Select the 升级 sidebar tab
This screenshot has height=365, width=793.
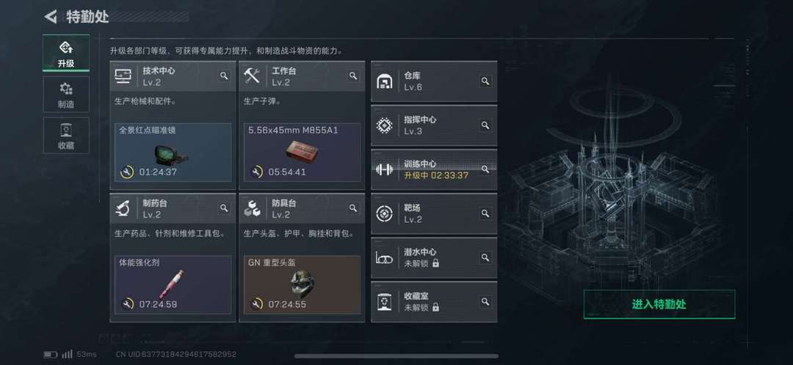click(x=66, y=53)
